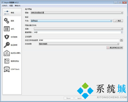The width and height of the screenshot is (128, 102).
Task: Select the 服务 label in sidebar
Action: [12, 21]
